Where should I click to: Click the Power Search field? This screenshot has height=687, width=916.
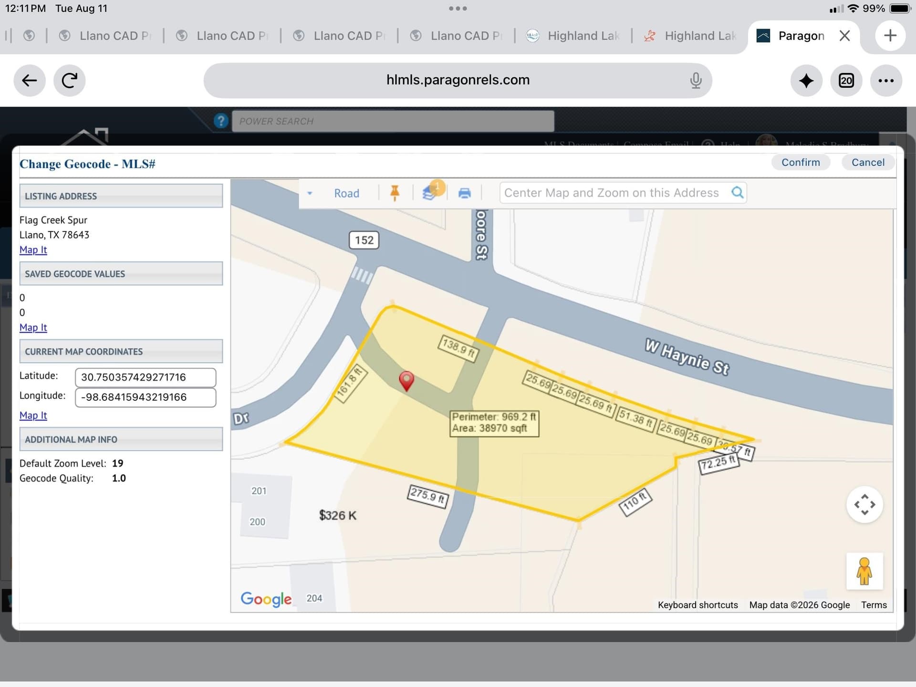pos(393,121)
